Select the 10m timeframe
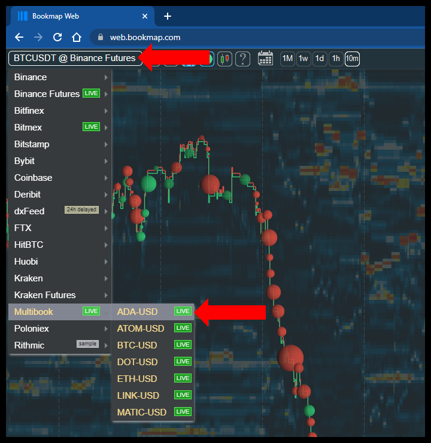 tap(352, 59)
